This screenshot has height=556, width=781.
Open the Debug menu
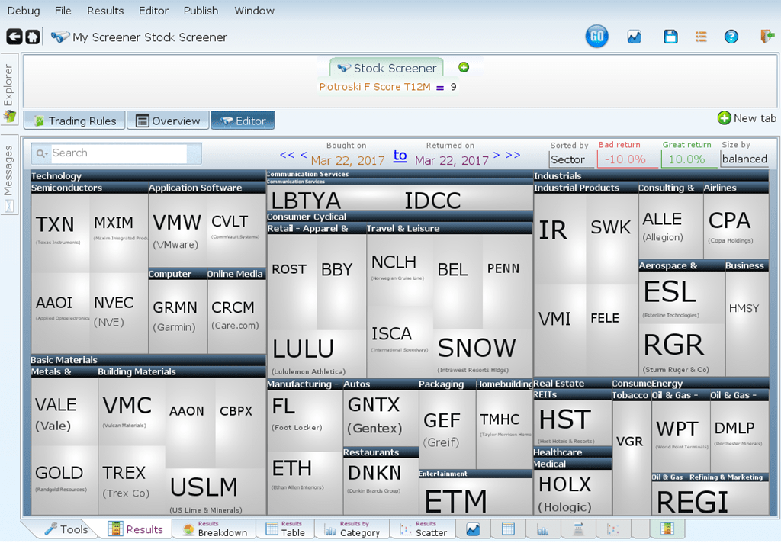point(24,11)
